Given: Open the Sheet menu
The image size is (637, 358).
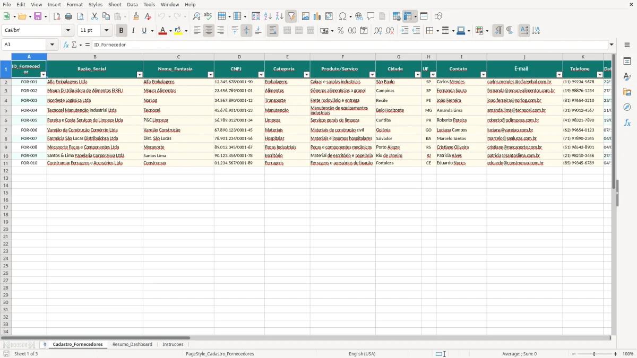Looking at the screenshot, I should tap(115, 4).
